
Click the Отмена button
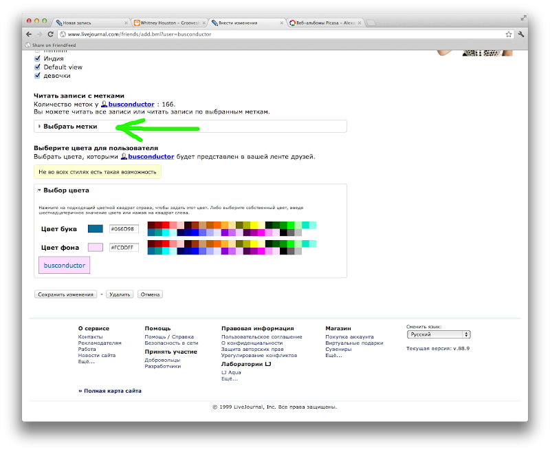click(x=150, y=294)
